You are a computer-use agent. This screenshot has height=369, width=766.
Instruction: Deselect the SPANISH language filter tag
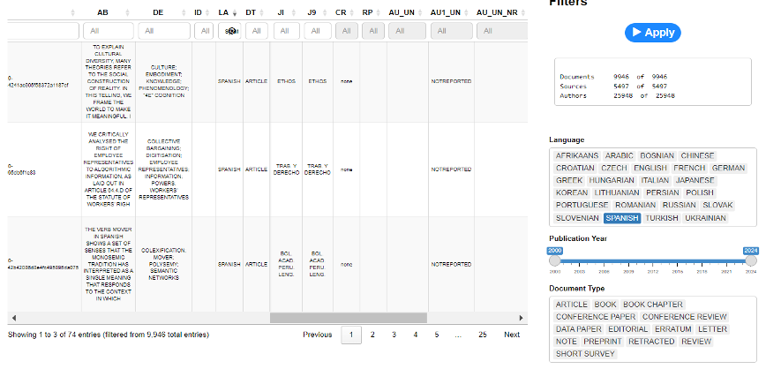point(620,218)
